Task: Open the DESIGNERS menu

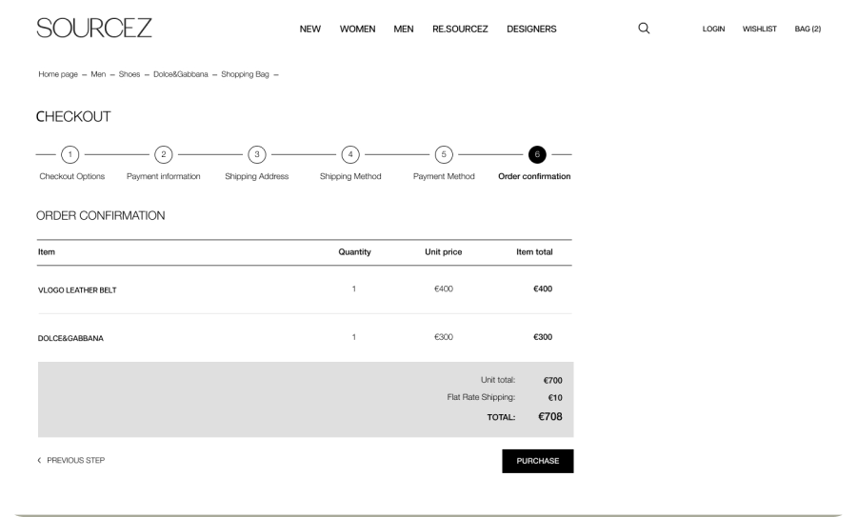Action: point(531,29)
